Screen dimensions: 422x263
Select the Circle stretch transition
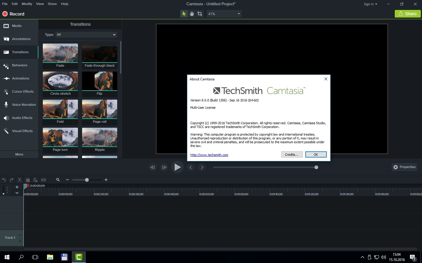[x=60, y=84]
